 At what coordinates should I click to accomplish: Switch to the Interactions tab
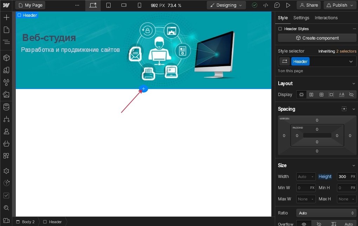click(326, 18)
